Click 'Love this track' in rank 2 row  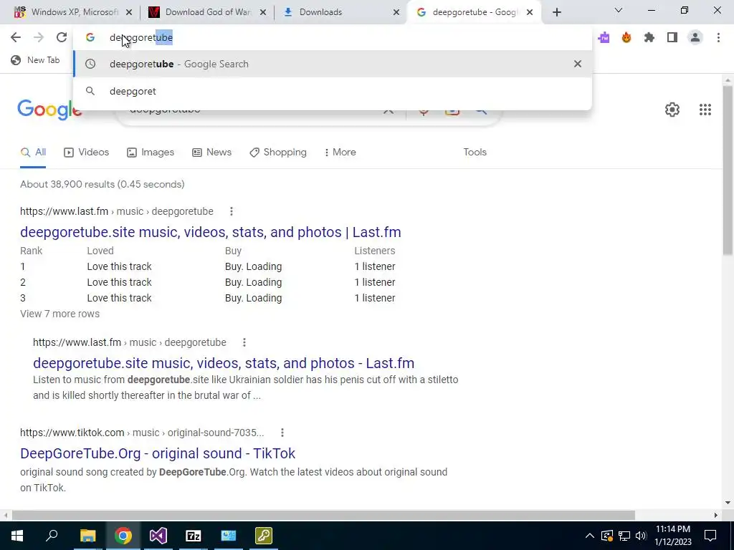click(x=119, y=282)
